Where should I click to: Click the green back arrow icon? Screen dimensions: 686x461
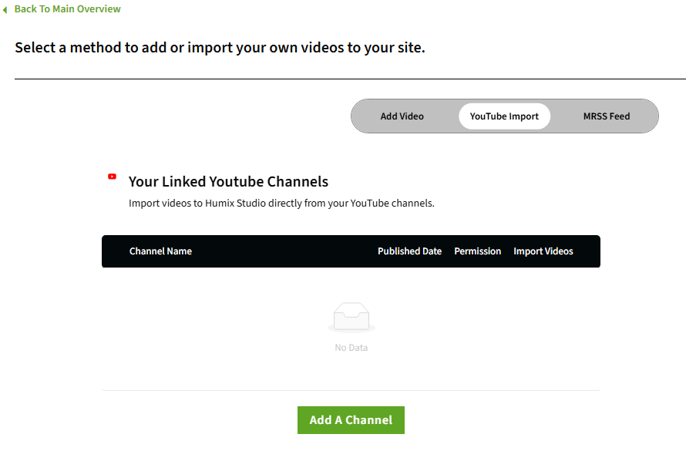click(x=5, y=9)
